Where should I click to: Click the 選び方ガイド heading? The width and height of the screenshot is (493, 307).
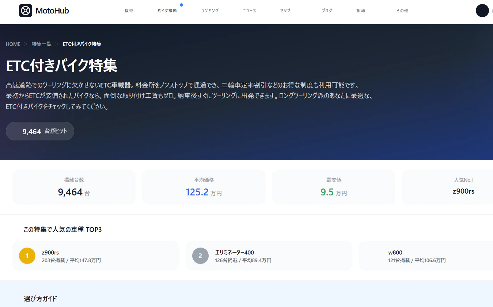tap(41, 299)
